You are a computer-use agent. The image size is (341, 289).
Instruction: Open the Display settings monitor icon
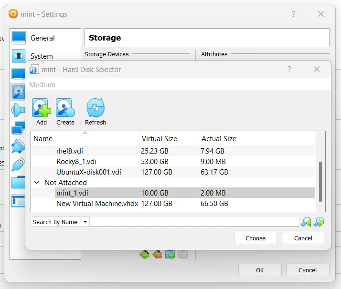pos(19,74)
